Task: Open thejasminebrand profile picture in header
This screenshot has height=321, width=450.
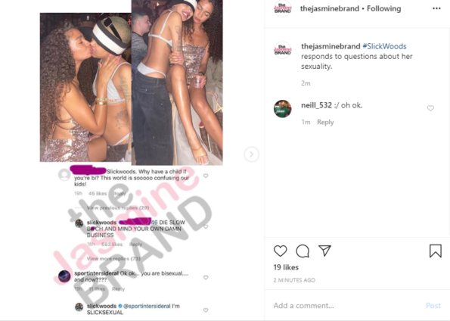Action: pos(282,8)
